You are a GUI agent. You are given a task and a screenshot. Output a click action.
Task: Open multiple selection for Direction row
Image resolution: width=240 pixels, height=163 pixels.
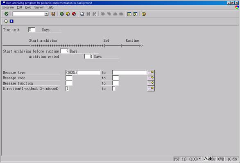coord(151,88)
